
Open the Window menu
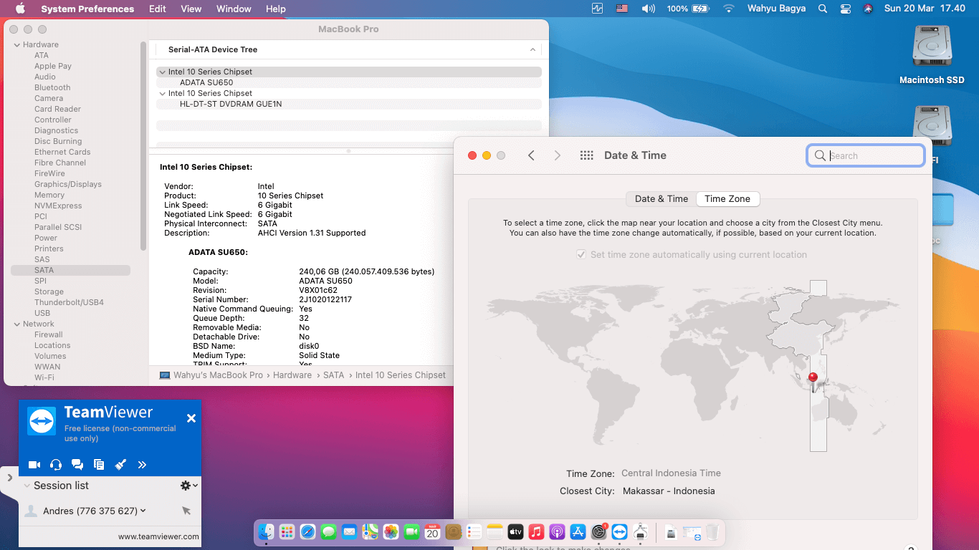(x=234, y=9)
